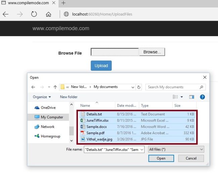Select New Vol... in breadcrumb path

[x=79, y=87]
